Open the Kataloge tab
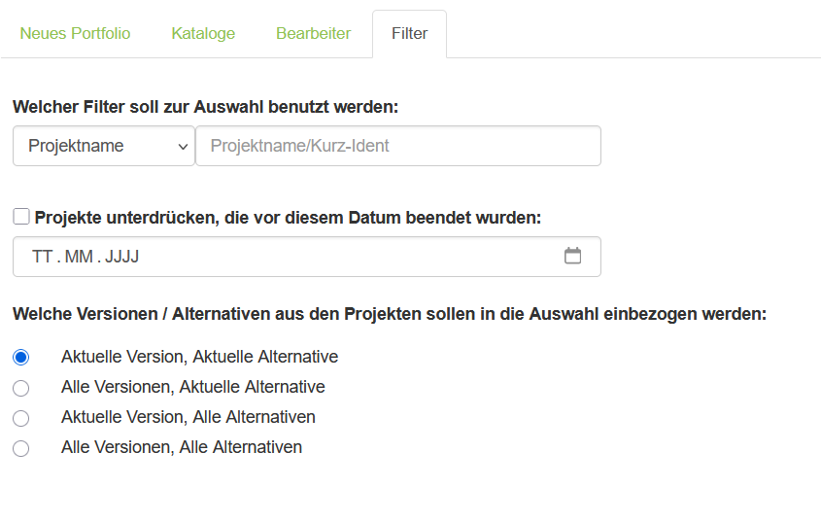The image size is (821, 522). (203, 33)
